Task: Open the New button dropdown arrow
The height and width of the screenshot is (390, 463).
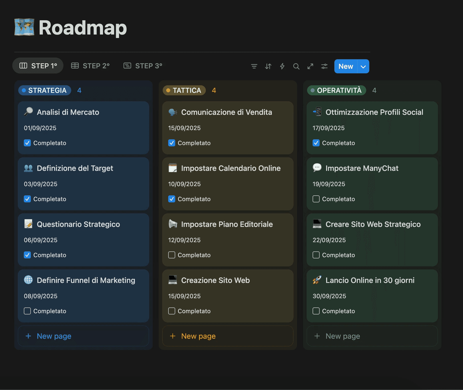Action: coord(363,66)
